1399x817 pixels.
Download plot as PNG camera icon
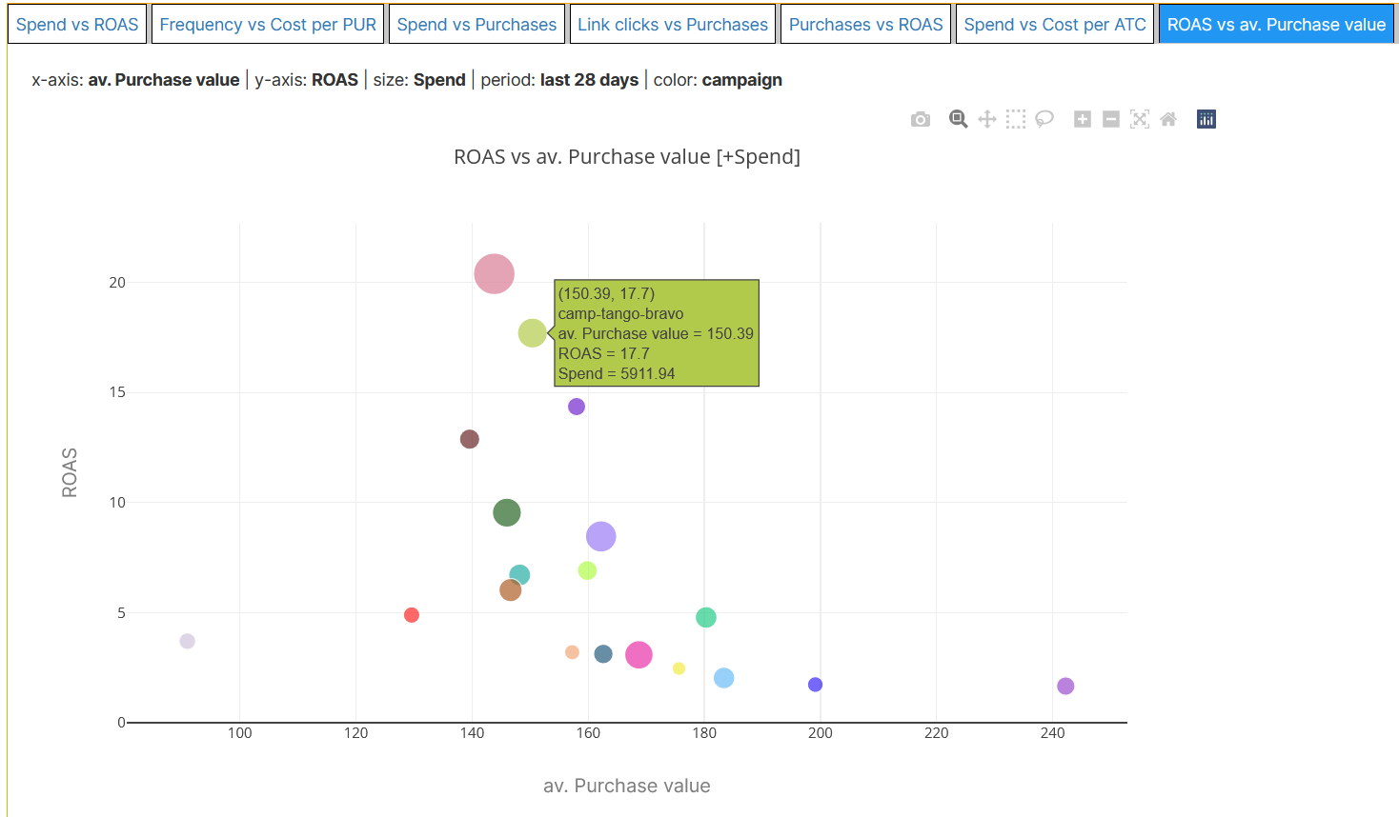coord(920,119)
